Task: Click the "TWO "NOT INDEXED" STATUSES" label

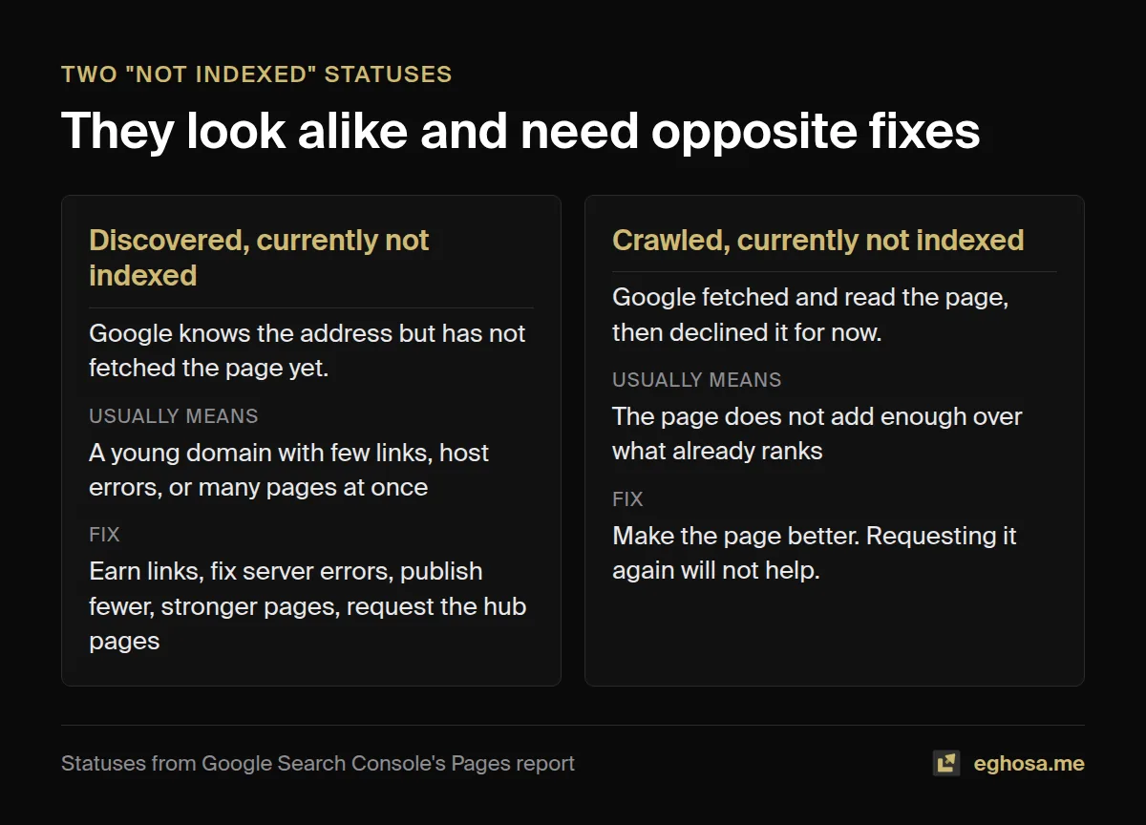Action: (x=257, y=74)
